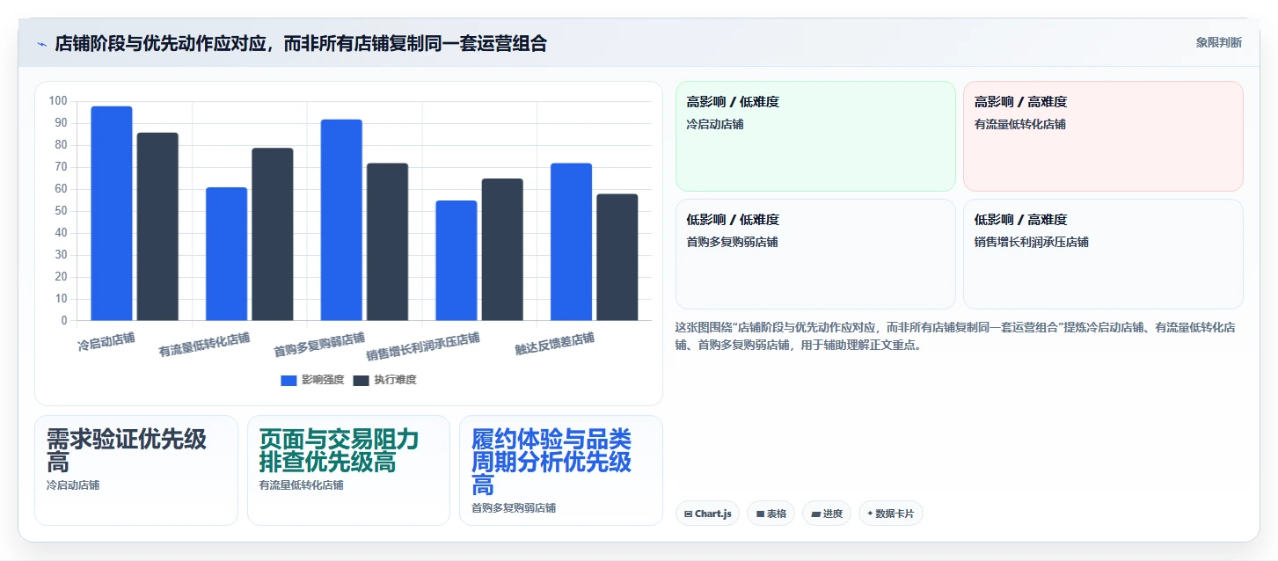Viewport: 1278px width, 561px height.
Task: Click the 表格 tag
Action: (770, 514)
